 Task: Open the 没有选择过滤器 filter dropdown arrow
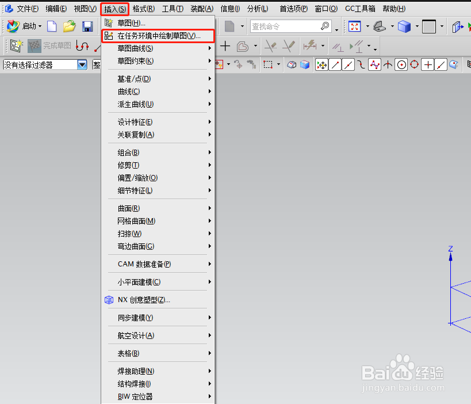pos(82,64)
